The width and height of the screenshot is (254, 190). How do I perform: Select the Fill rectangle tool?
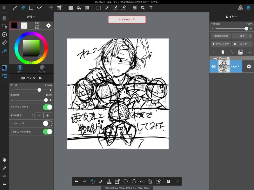[70, 8]
